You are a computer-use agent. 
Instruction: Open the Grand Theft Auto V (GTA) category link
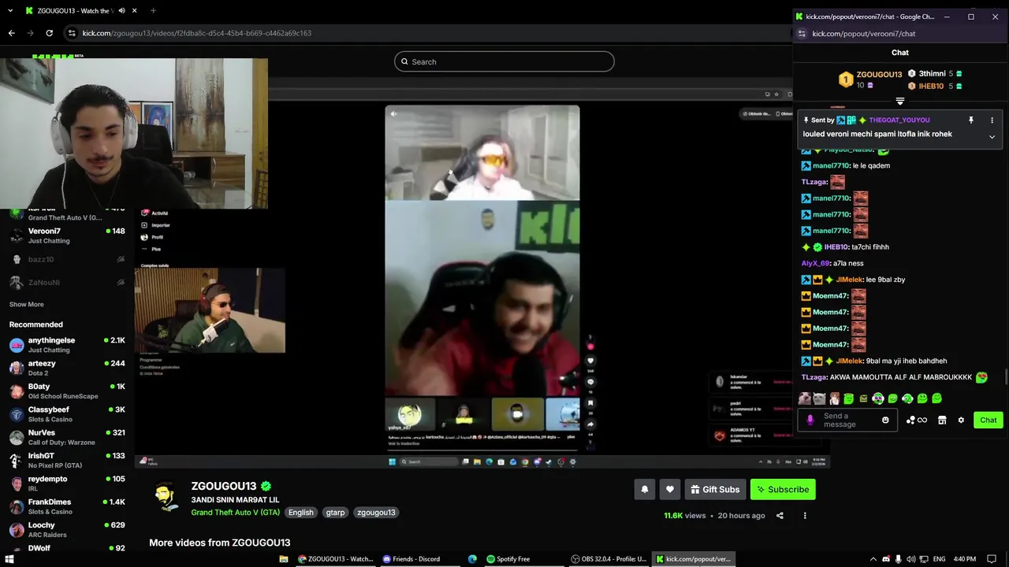coord(235,512)
